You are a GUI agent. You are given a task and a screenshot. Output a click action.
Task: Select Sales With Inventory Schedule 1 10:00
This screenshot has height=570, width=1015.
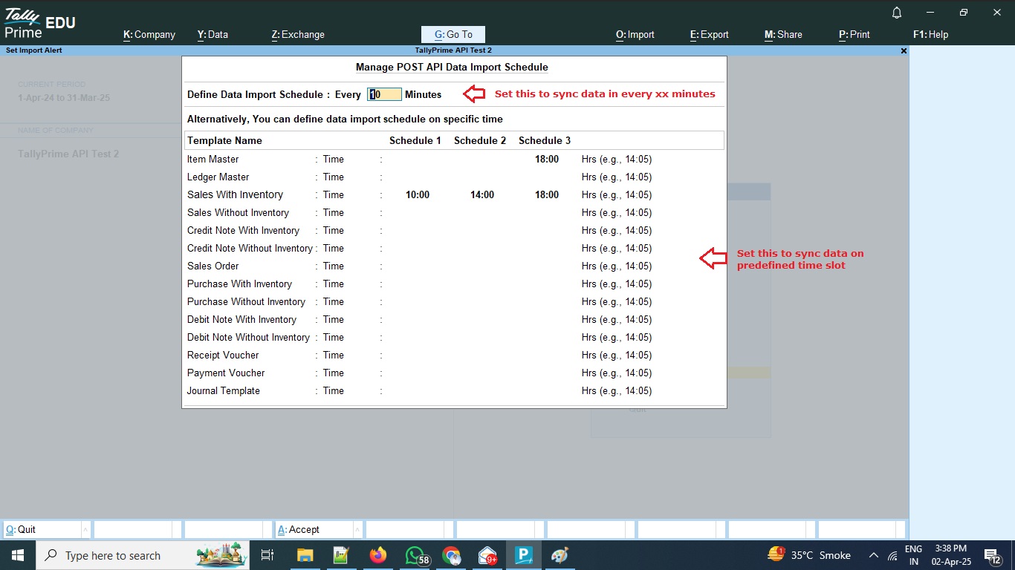pyautogui.click(x=418, y=194)
